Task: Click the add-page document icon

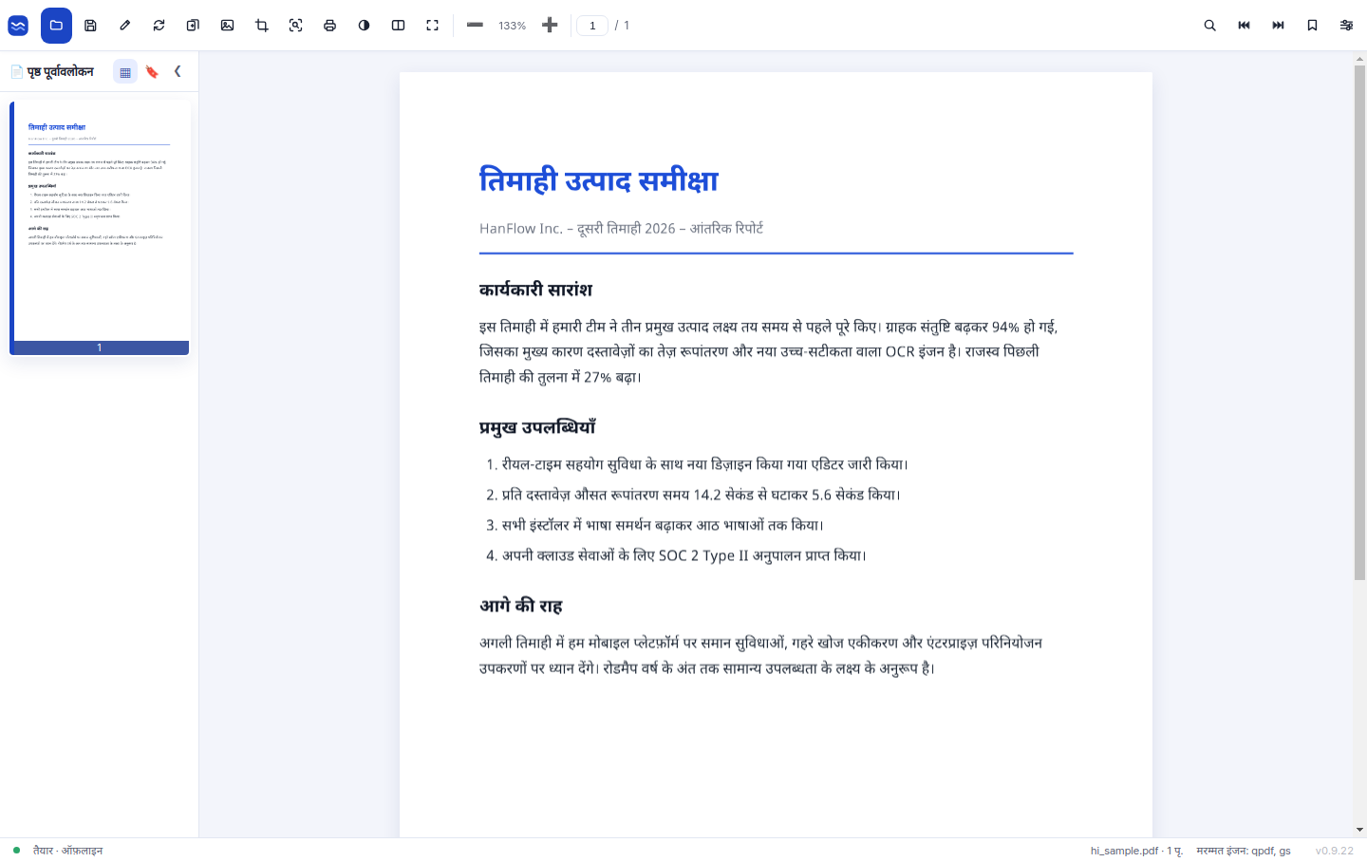Action: [x=193, y=26]
